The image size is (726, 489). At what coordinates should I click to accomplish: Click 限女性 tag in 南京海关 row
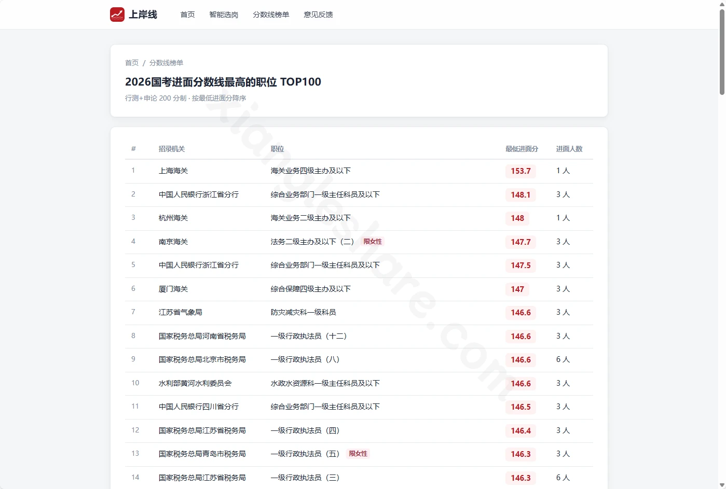click(x=373, y=242)
